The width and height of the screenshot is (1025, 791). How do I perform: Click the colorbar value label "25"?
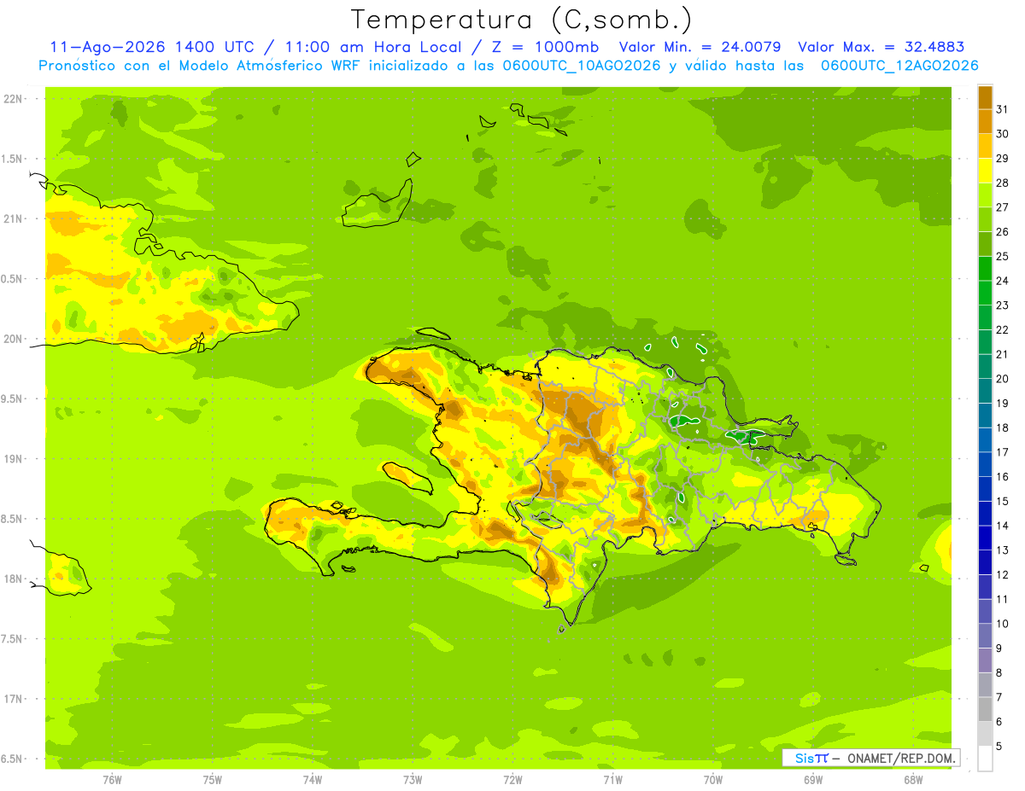click(x=1002, y=256)
